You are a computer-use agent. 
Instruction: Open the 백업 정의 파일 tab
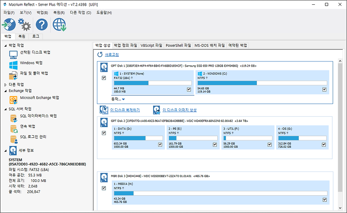click(125, 45)
